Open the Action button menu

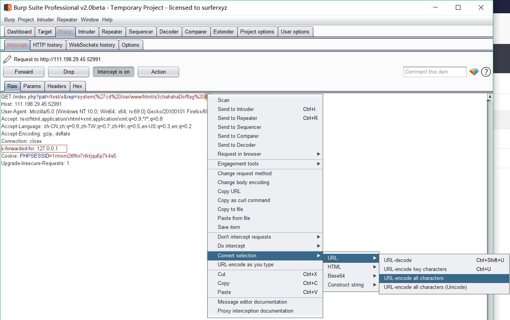(x=158, y=72)
